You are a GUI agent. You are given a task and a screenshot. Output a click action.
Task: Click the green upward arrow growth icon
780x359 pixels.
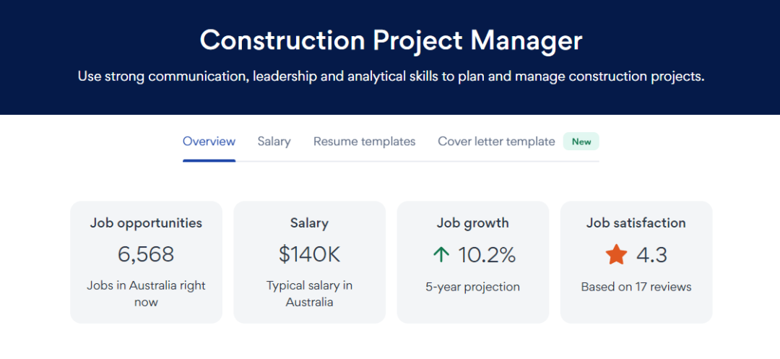pos(441,254)
